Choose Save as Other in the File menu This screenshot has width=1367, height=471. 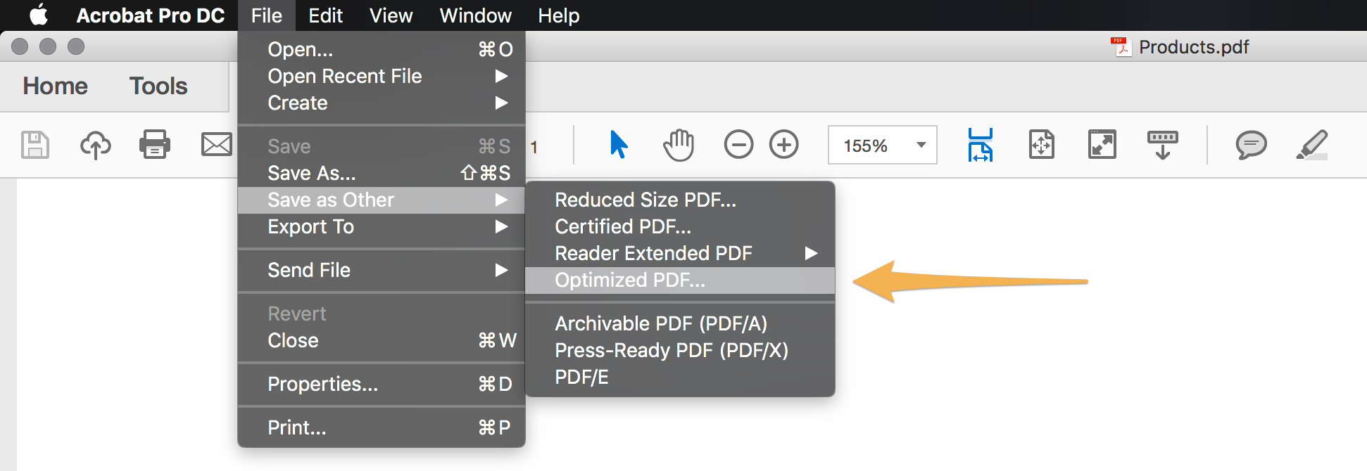pos(382,200)
